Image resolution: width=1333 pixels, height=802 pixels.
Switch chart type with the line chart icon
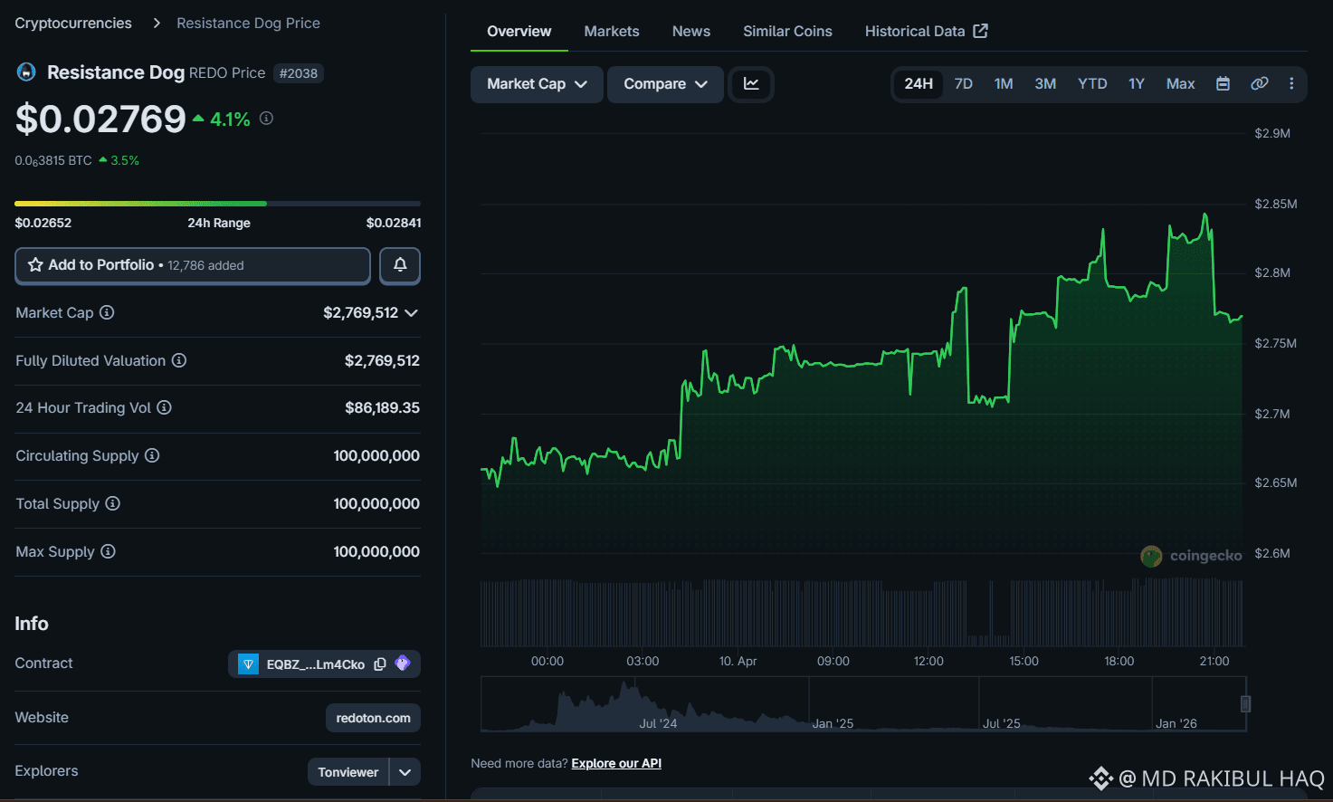751,84
